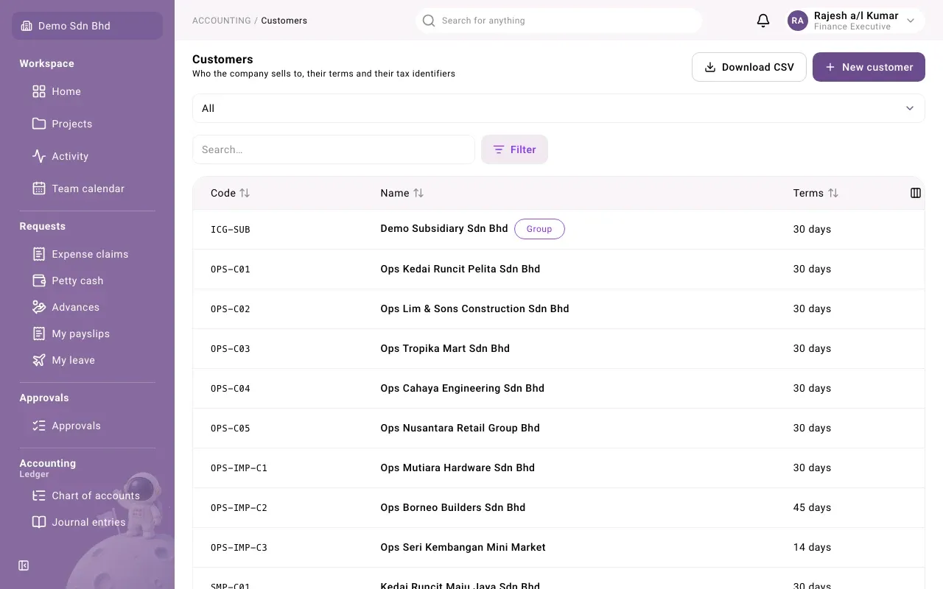Click the Code column sort arrows
943x589 pixels.
tap(245, 193)
